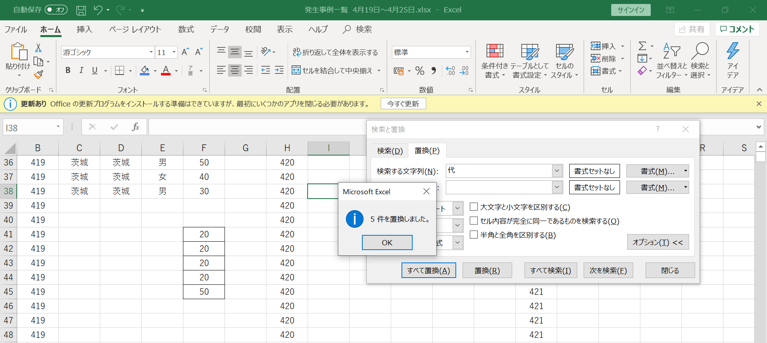This screenshot has width=767, height=343.
Task: Apply Bold formatting with B icon
Action: point(68,71)
